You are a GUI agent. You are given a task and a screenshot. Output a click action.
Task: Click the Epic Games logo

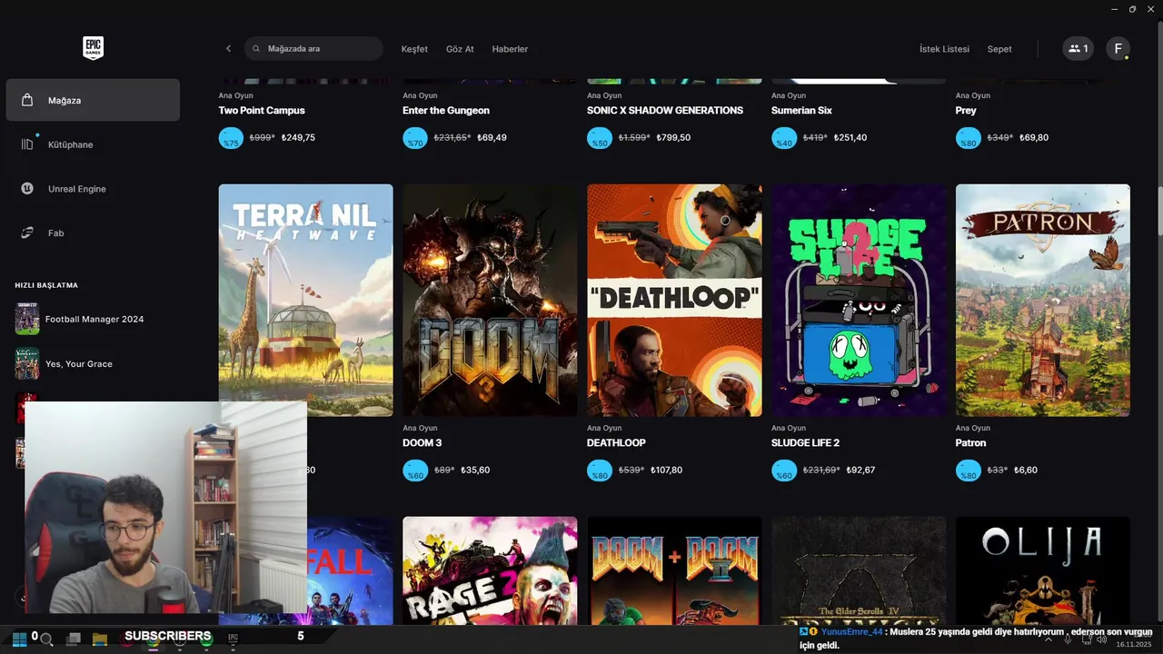[93, 48]
